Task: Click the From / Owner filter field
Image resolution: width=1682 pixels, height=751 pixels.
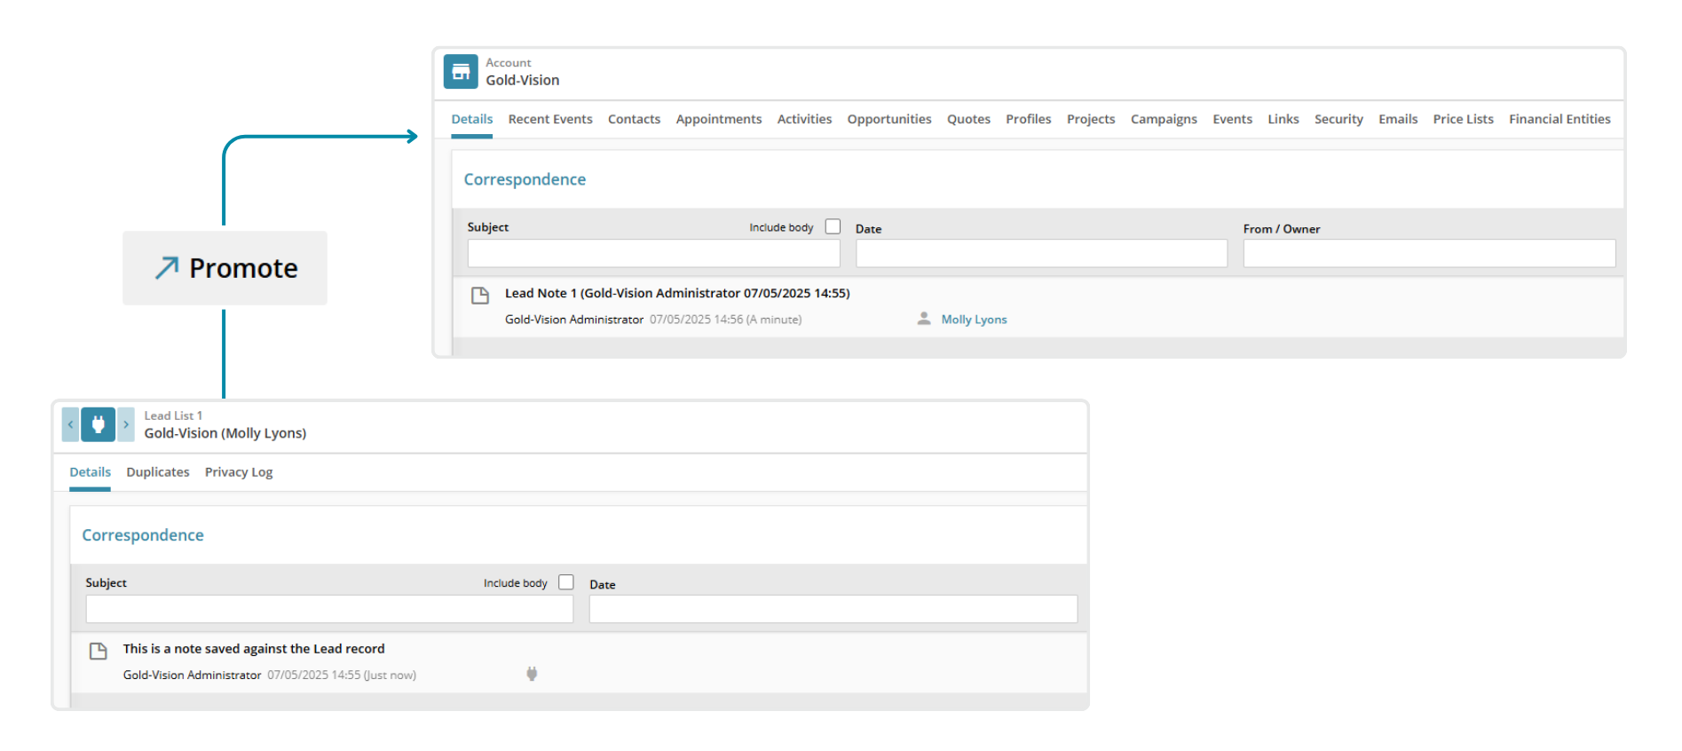Action: (1428, 254)
